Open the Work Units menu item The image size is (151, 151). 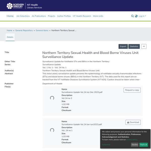tap(98, 16)
